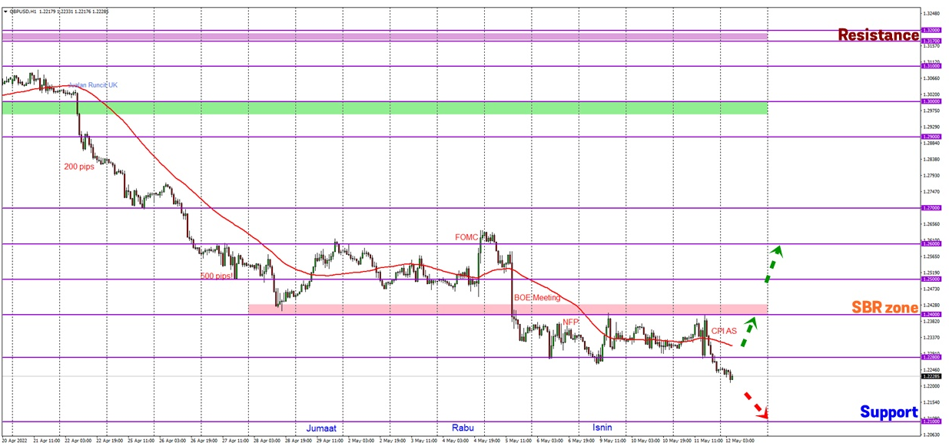Select the green arrow beside CPI AS

(749, 332)
